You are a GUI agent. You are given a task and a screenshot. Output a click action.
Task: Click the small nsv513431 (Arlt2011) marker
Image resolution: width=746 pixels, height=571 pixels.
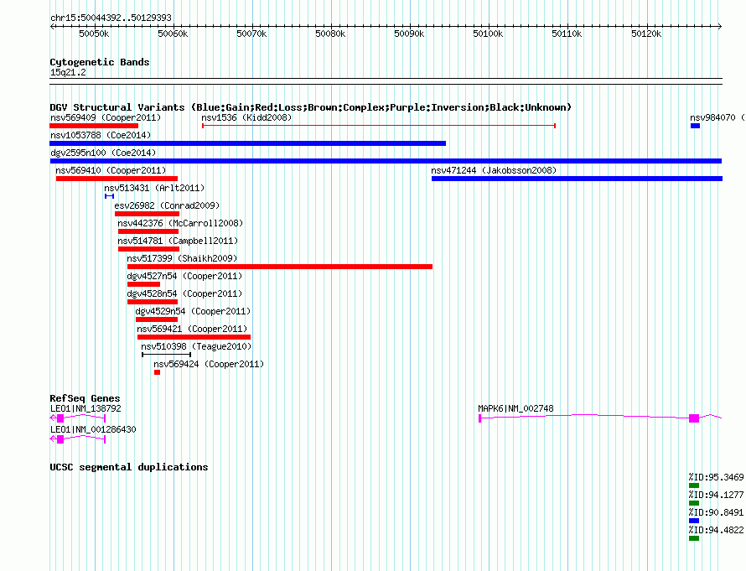(x=110, y=196)
